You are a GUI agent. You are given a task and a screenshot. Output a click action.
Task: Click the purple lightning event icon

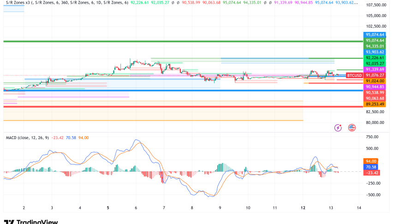[338, 127]
